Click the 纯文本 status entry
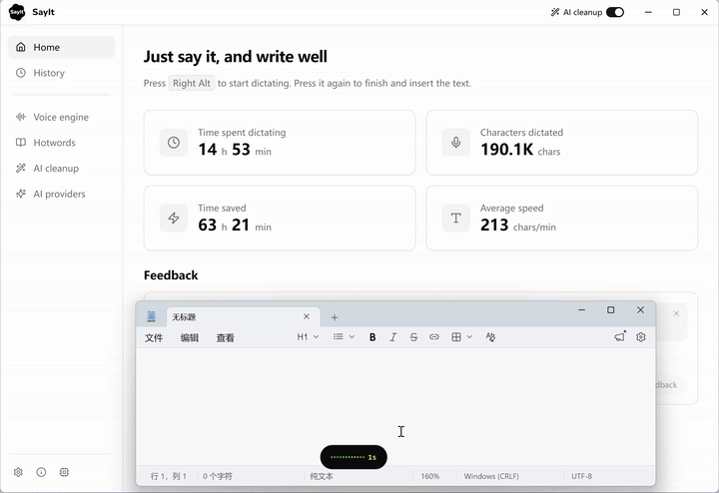719x493 pixels. point(322,476)
